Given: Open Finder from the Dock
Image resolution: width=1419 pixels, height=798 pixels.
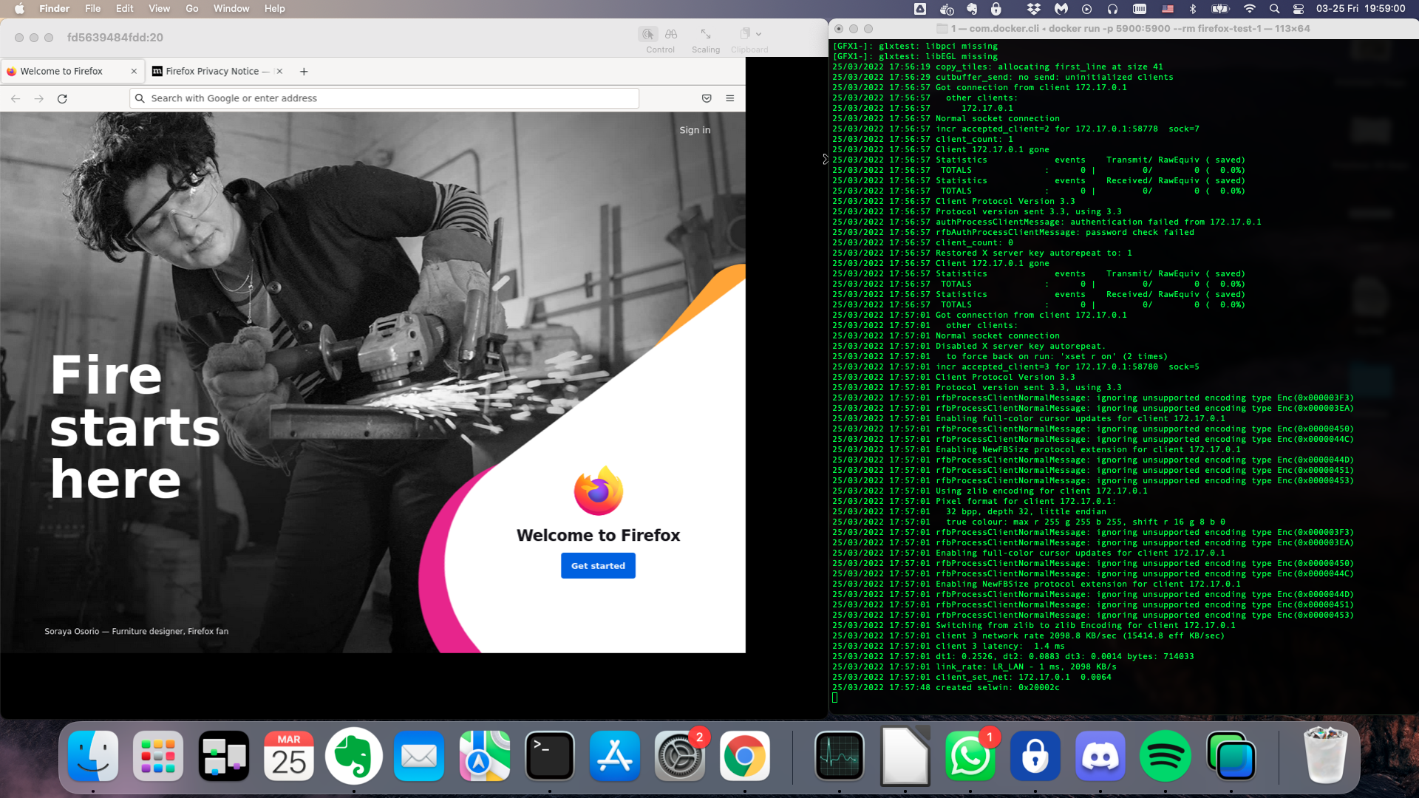Looking at the screenshot, I should tap(93, 756).
